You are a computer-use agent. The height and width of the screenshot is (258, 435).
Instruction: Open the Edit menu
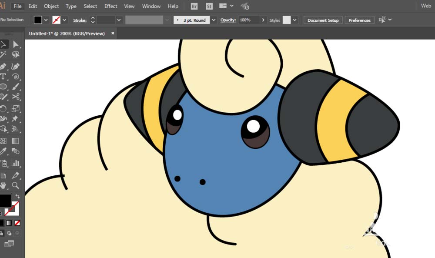pyautogui.click(x=33, y=6)
